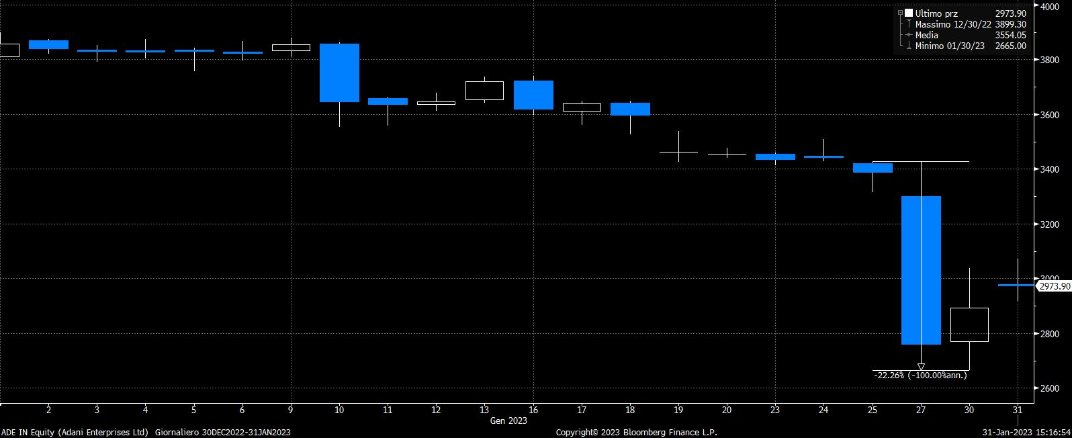The image size is (1072, 438).
Task: Click date label 16 on the time axis
Action: point(533,410)
